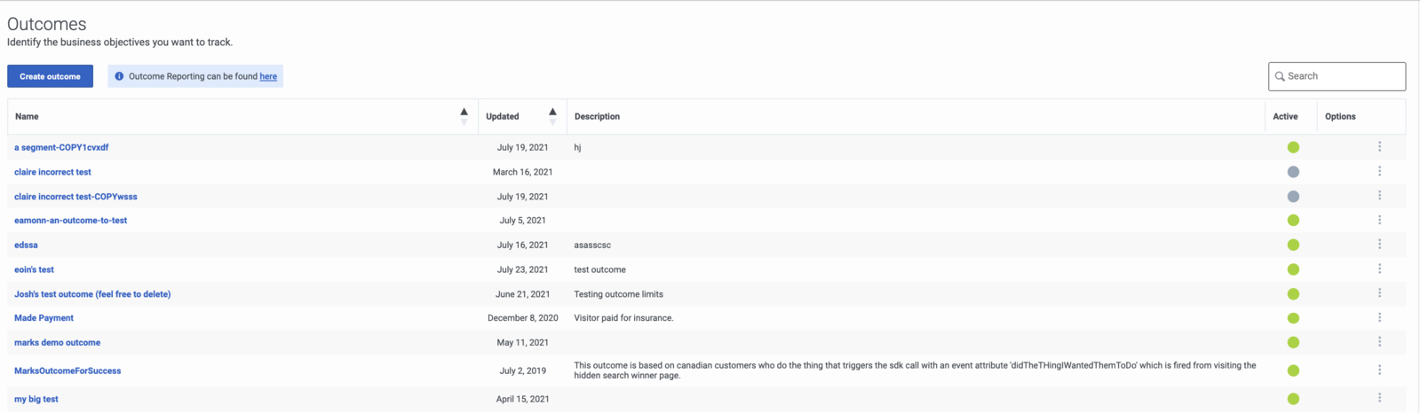Toggle active status of claire incorrect test-COPYwsss

[1293, 196]
